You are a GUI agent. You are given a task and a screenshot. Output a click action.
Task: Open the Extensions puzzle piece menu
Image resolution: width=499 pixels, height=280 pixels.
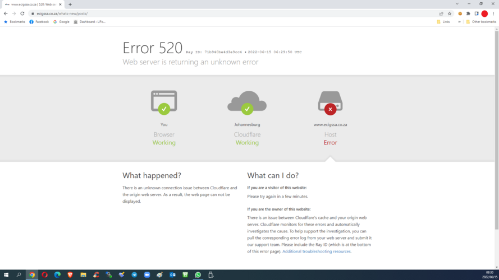[x=468, y=13]
